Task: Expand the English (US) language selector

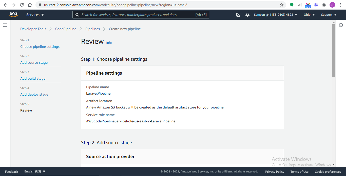Action: (35, 171)
